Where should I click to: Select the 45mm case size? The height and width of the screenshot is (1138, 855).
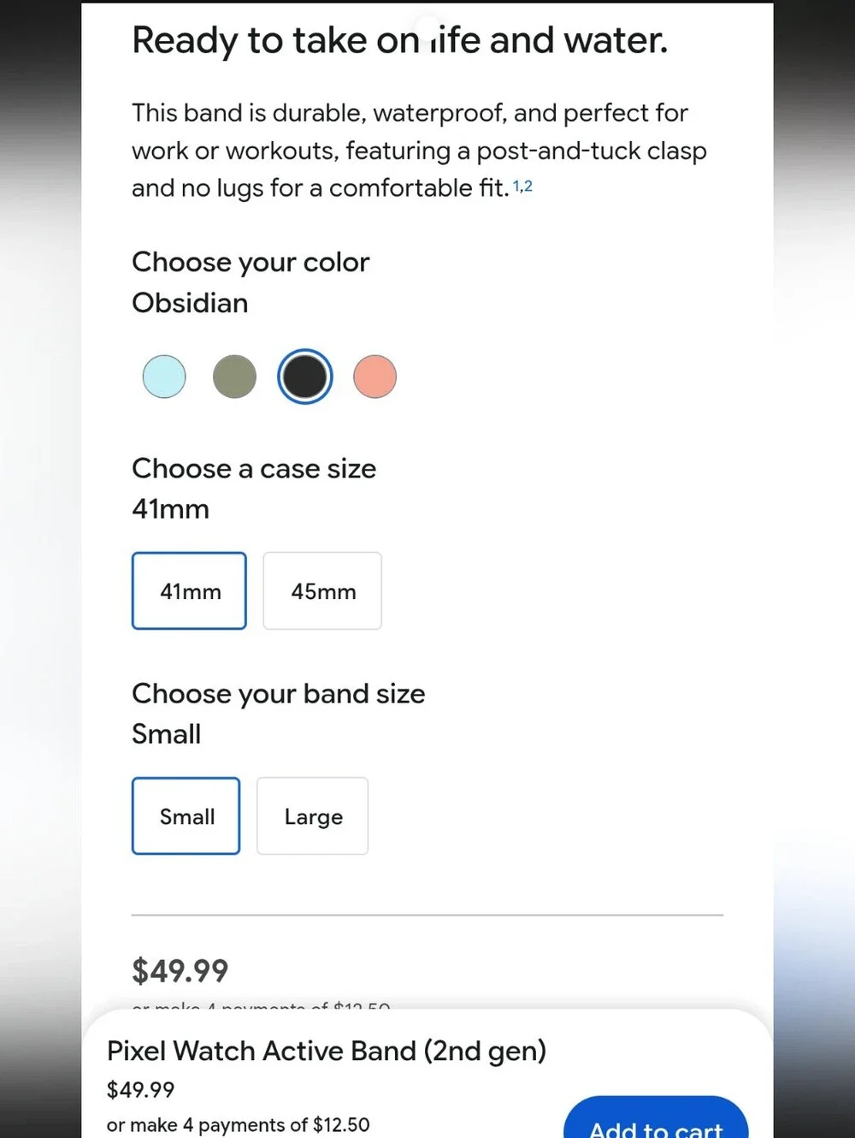point(322,590)
